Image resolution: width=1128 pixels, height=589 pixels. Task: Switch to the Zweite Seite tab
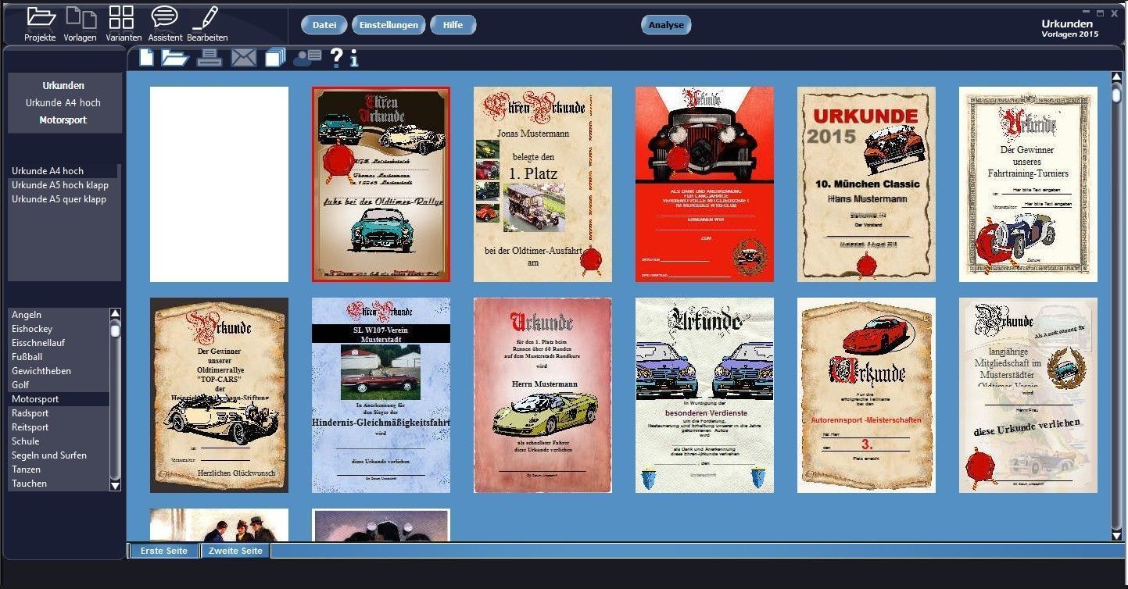235,551
